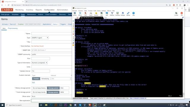
Task: Select the Split icon in MobaXterm toolbar
Action: pyautogui.click(x=107, y=14)
